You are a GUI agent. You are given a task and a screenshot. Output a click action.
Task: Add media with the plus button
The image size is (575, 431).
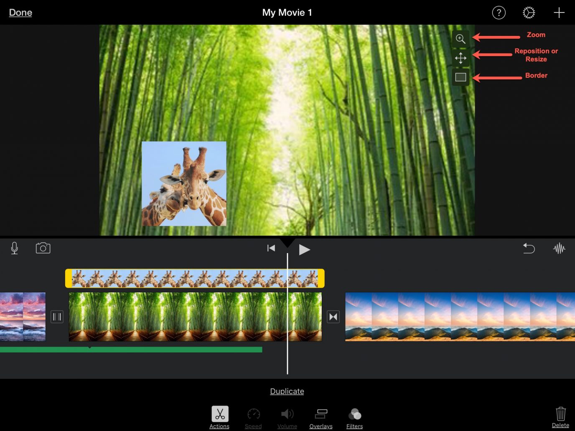point(559,13)
